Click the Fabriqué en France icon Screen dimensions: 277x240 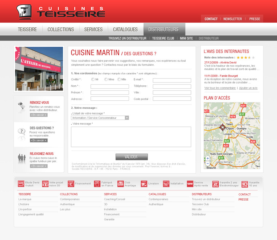97,184
